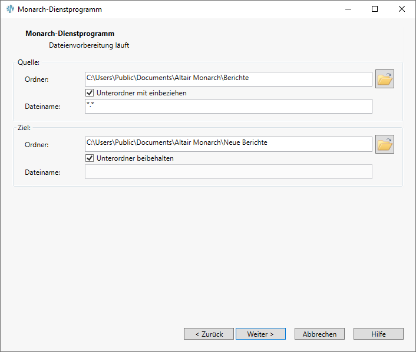Viewport: 416px width, 352px height.
Task: Cancel the wizard via 'Abbrechen'
Action: (x=319, y=334)
